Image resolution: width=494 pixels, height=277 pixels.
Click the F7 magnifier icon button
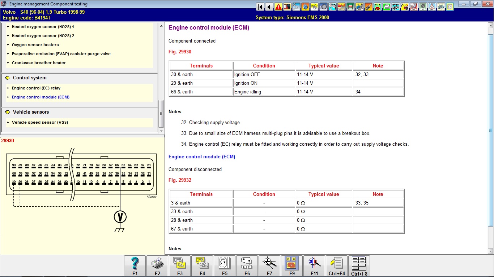tap(269, 266)
